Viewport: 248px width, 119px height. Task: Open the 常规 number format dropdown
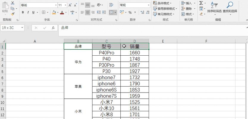tap(148, 5)
